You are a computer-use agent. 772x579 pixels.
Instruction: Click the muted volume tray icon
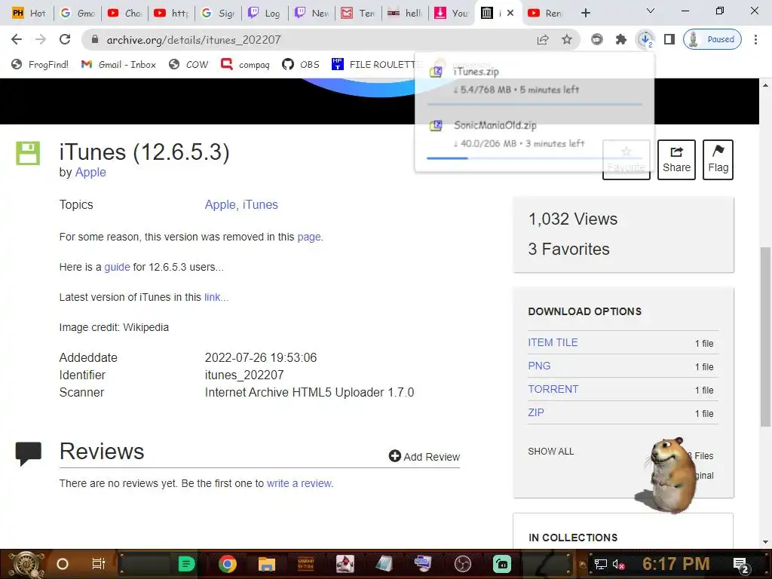tap(618, 564)
